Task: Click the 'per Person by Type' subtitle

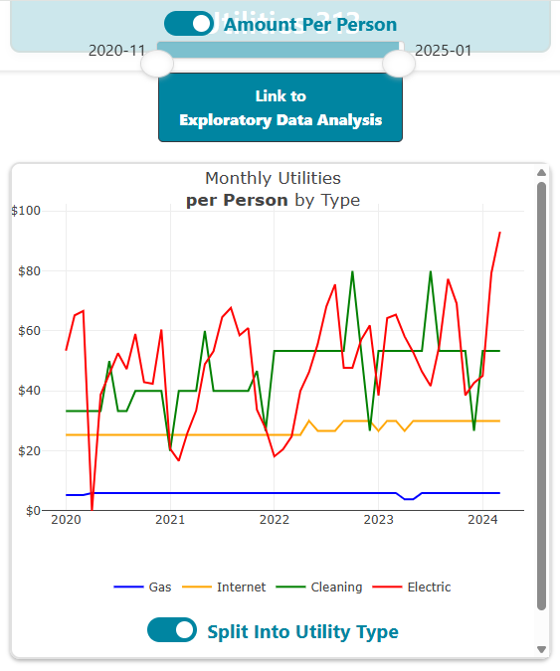Action: pos(273,200)
